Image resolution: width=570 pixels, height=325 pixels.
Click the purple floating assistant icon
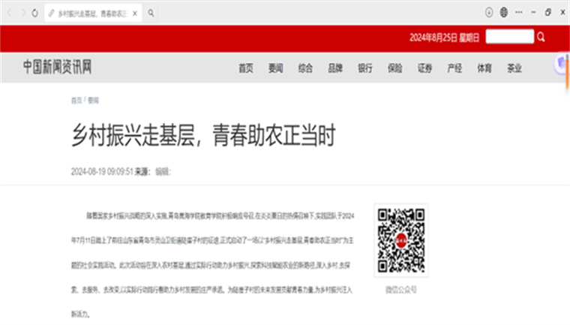(x=562, y=65)
